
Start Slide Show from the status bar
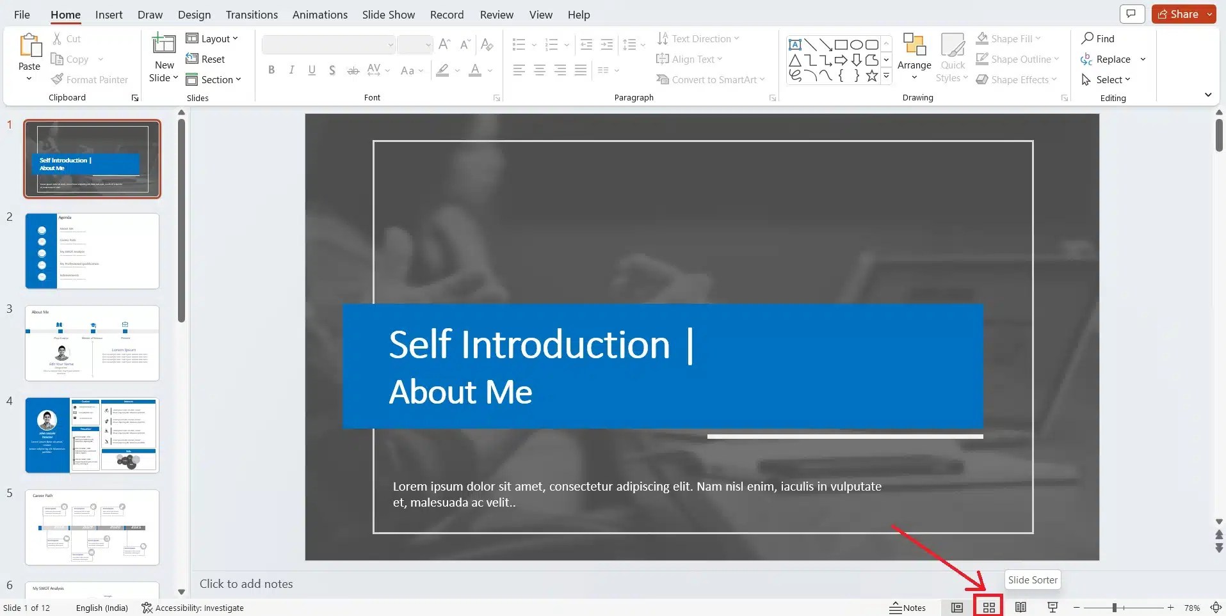pyautogui.click(x=1052, y=607)
